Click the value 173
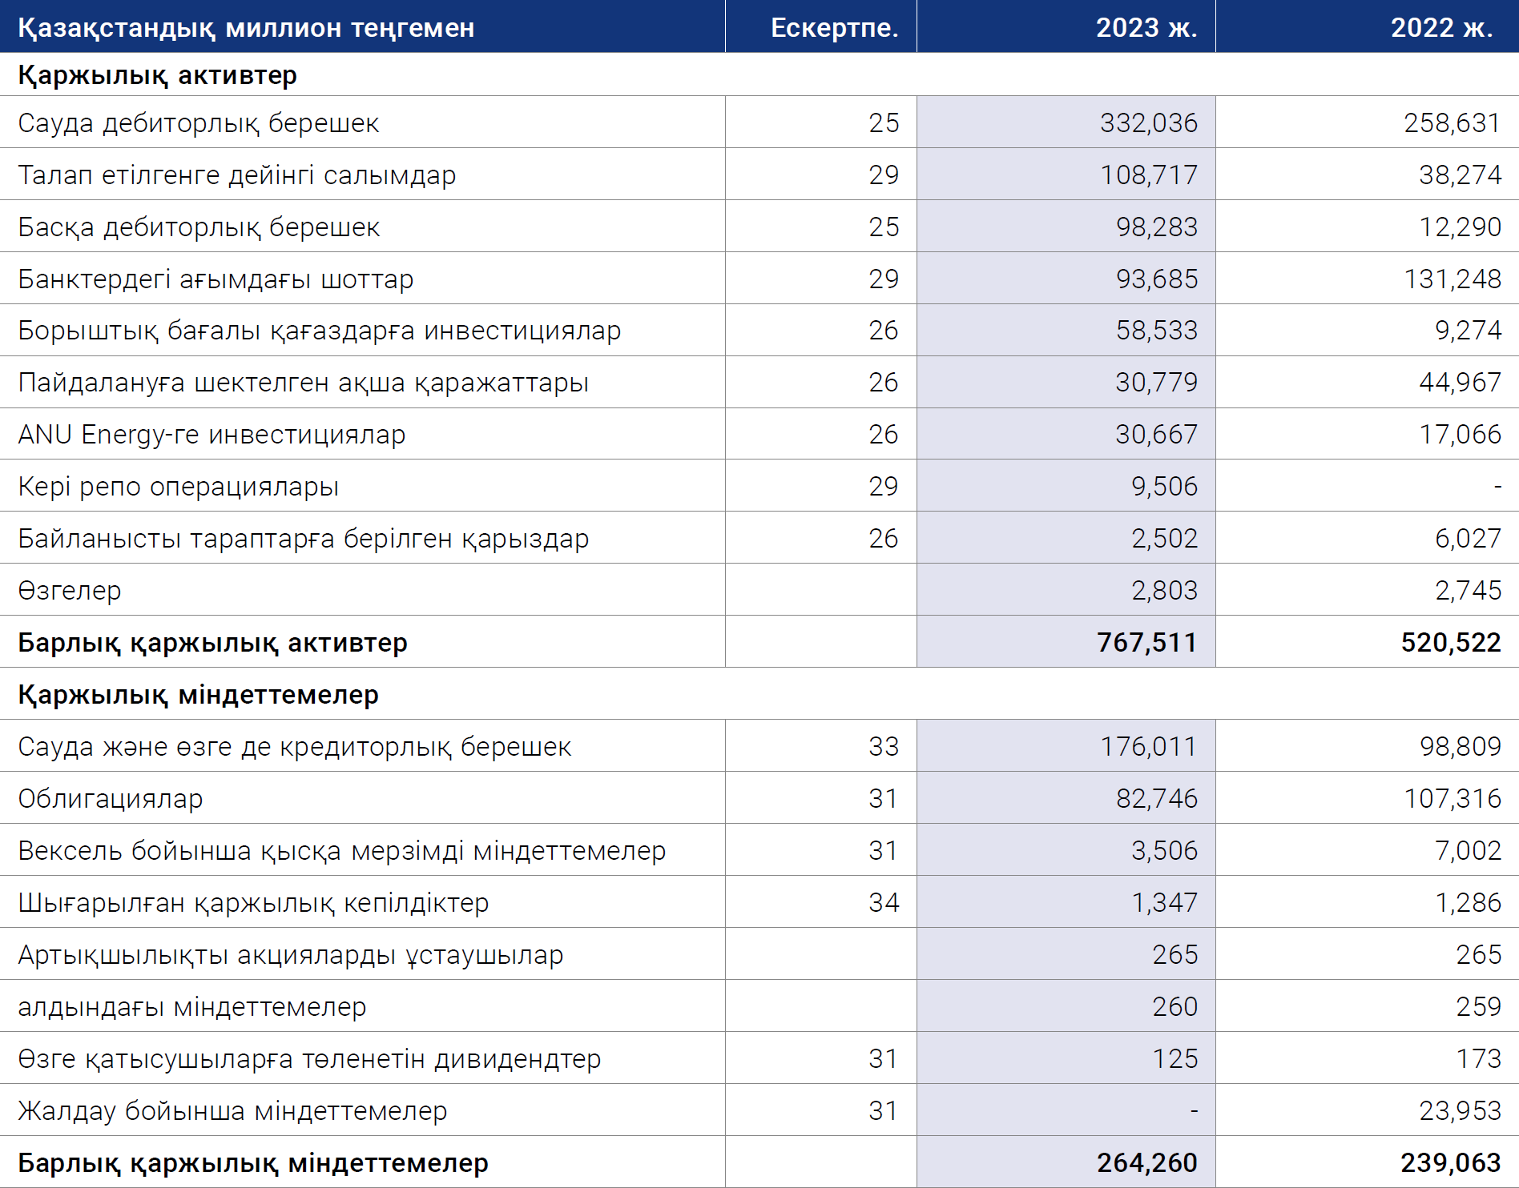The width and height of the screenshot is (1519, 1188). tap(1478, 1059)
